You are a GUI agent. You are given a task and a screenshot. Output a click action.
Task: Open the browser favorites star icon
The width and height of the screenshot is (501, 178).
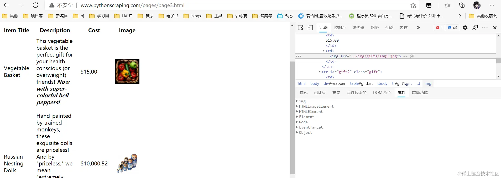pos(447,5)
